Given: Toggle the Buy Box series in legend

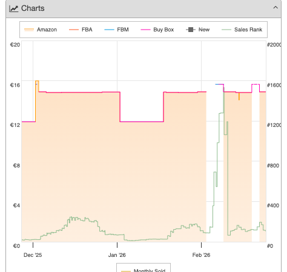Looking at the screenshot, I should coord(157,30).
